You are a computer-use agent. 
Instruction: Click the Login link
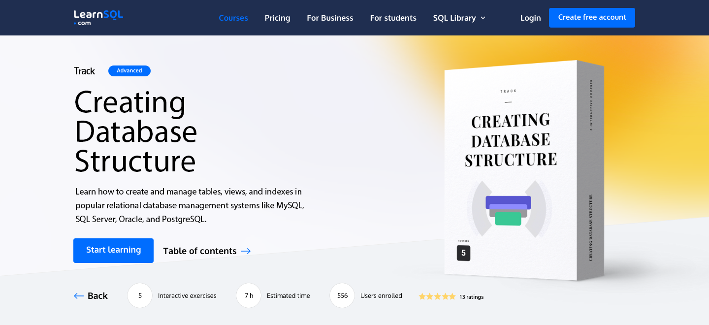tap(530, 18)
